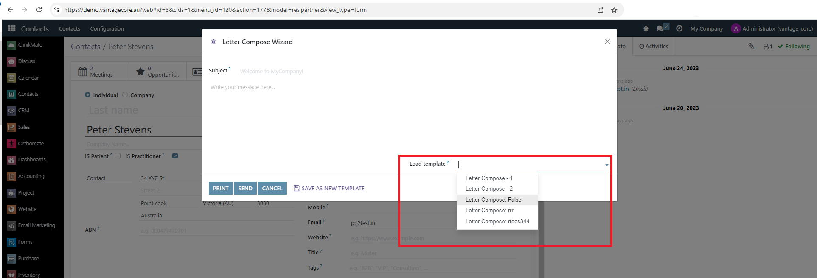Choose 'Letter Compose - 1' template option
817x278 pixels.
(x=489, y=178)
